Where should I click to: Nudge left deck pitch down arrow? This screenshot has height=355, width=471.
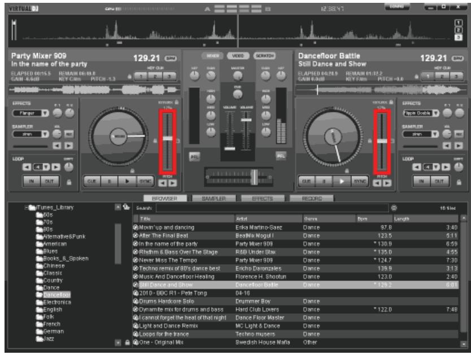(163, 183)
